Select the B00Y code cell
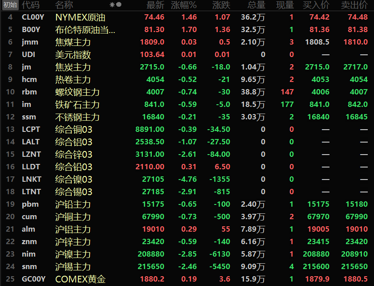Viewport: 374px width, 286px height. [31, 29]
